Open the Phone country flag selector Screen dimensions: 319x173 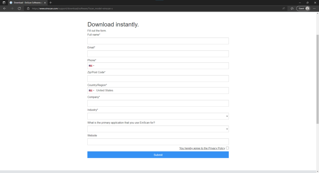tap(91, 66)
